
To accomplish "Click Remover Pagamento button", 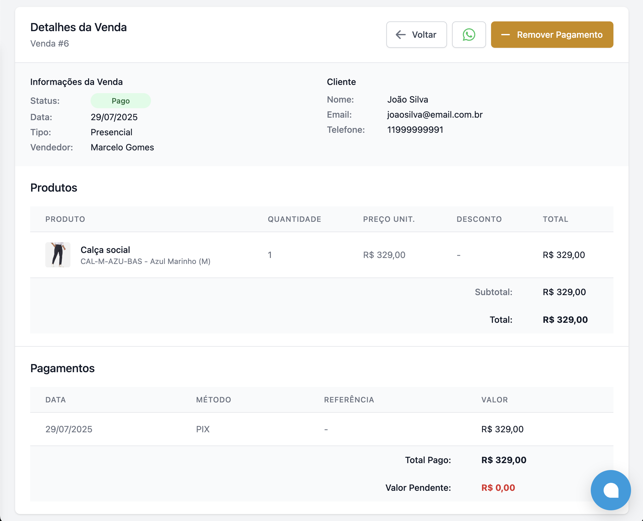I will (552, 35).
